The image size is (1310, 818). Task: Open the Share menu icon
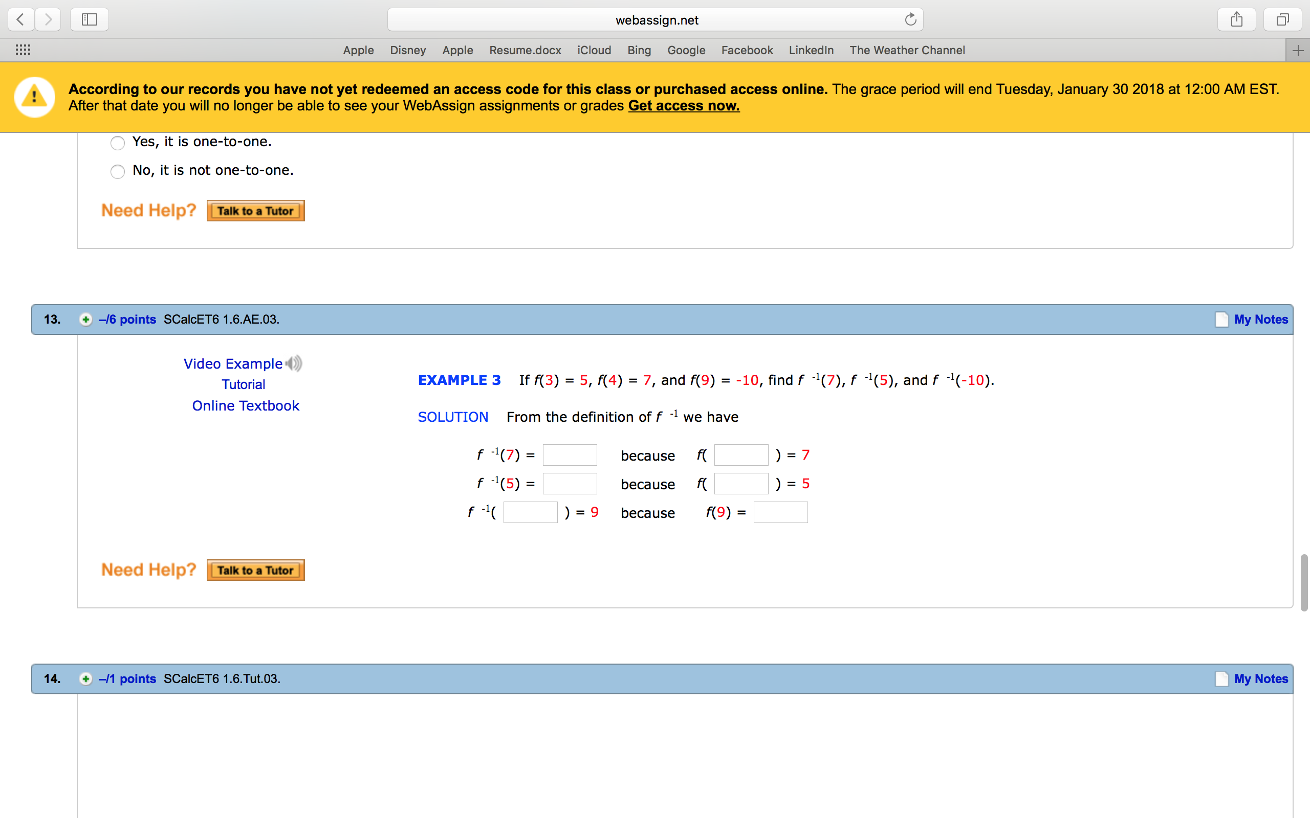[1236, 20]
